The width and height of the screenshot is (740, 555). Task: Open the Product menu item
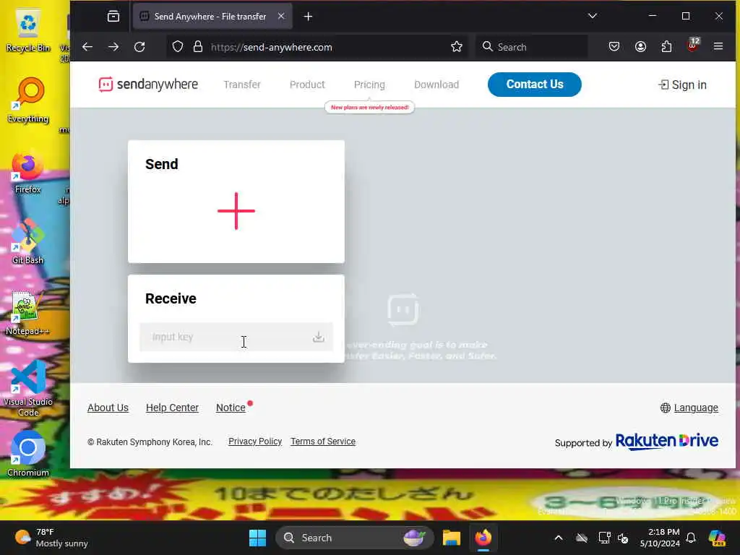point(307,85)
